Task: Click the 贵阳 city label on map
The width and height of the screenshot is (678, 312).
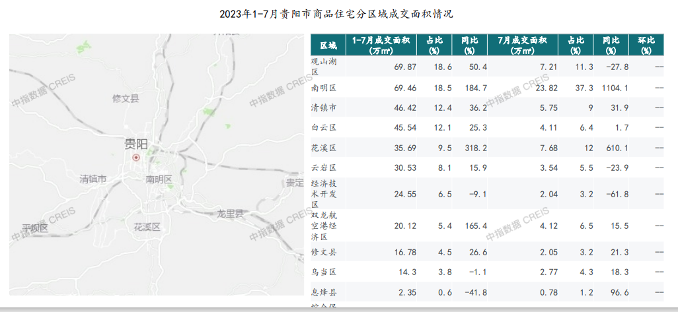Action: click(x=136, y=144)
